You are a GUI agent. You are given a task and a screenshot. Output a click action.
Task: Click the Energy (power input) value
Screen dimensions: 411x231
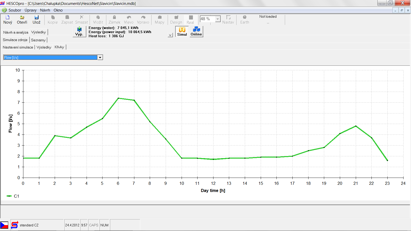[x=120, y=32]
